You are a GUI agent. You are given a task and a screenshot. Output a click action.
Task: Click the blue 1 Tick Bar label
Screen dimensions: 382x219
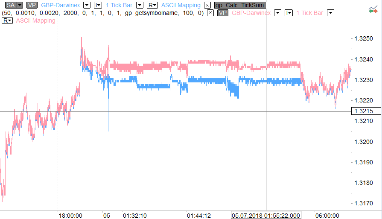119,5
